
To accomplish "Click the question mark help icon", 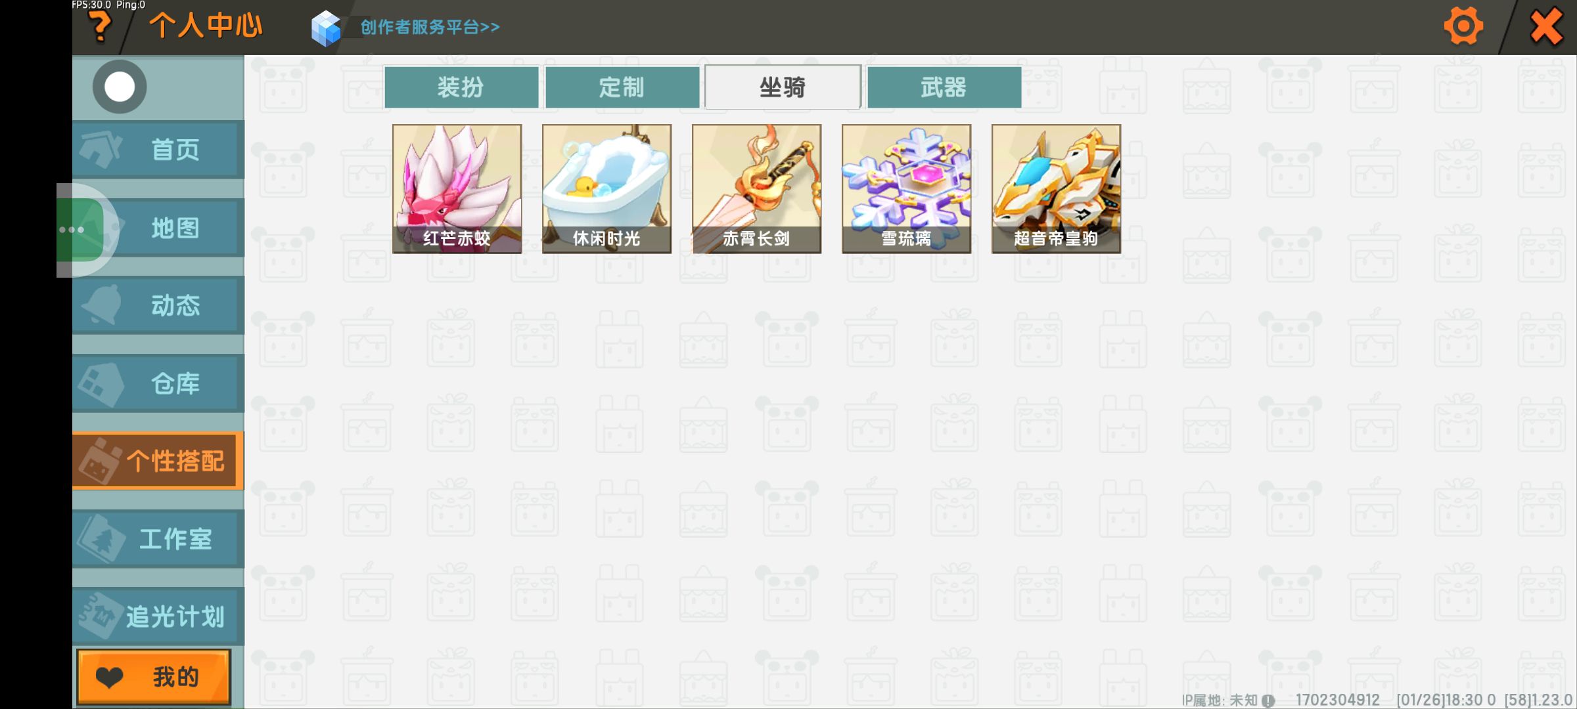I will (100, 28).
